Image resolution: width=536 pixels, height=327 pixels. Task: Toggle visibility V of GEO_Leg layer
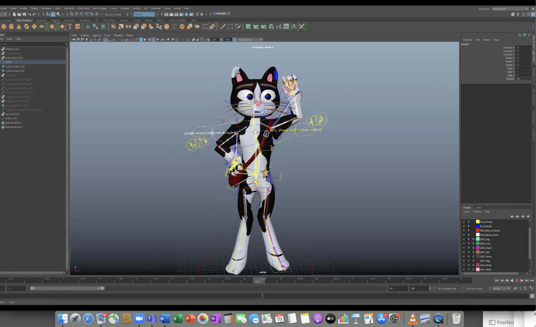464,239
